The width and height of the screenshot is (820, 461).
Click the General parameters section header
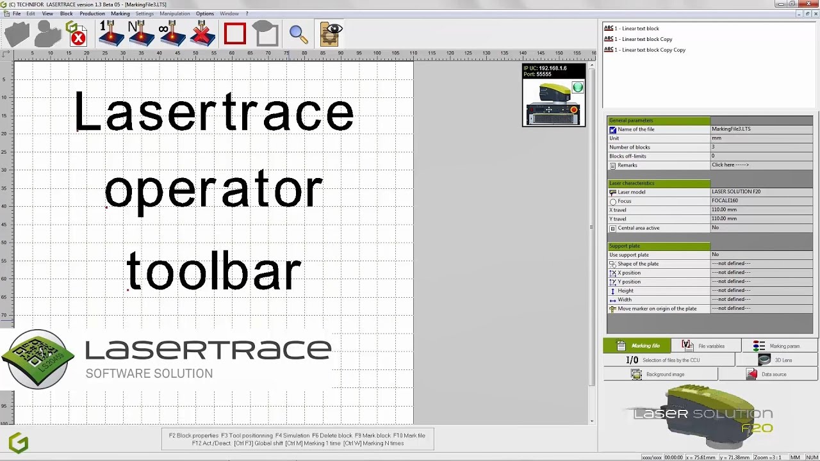click(x=659, y=120)
